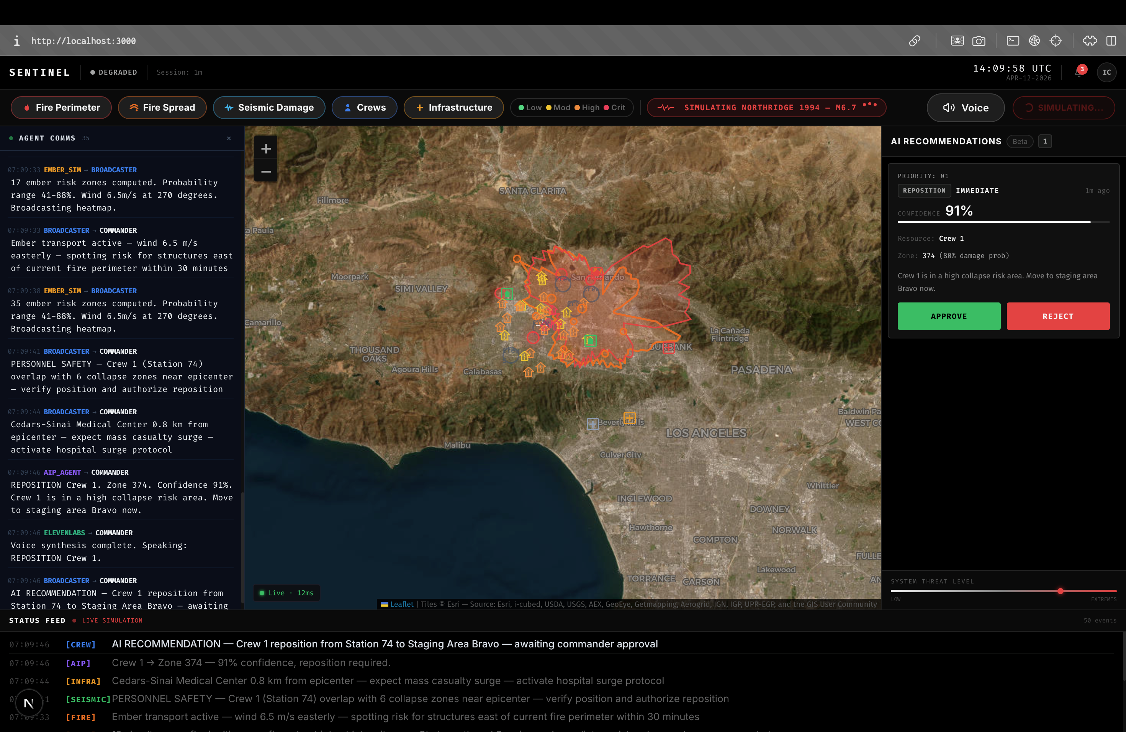Toggle the Seismic Damage layer

tap(269, 108)
